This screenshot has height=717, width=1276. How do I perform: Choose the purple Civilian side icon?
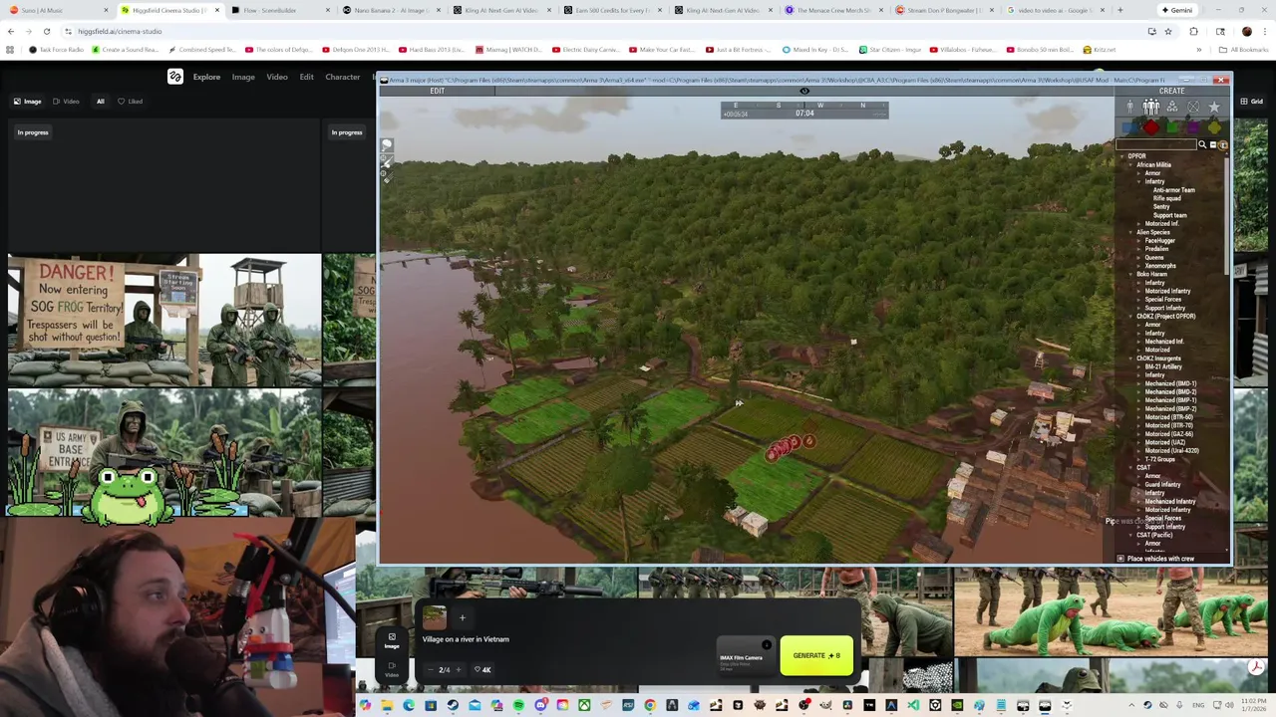coord(1193,127)
